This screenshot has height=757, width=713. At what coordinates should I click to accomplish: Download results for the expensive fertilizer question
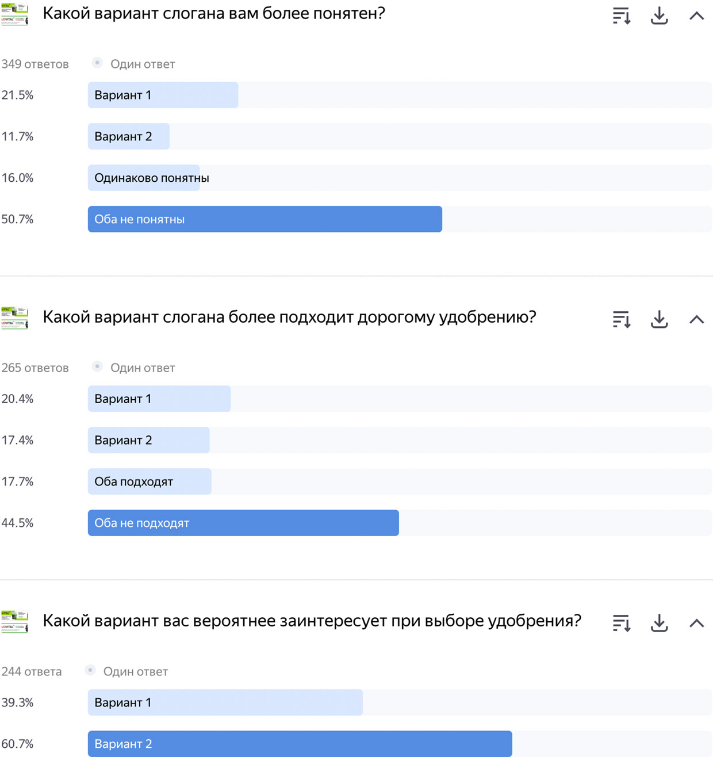point(659,319)
